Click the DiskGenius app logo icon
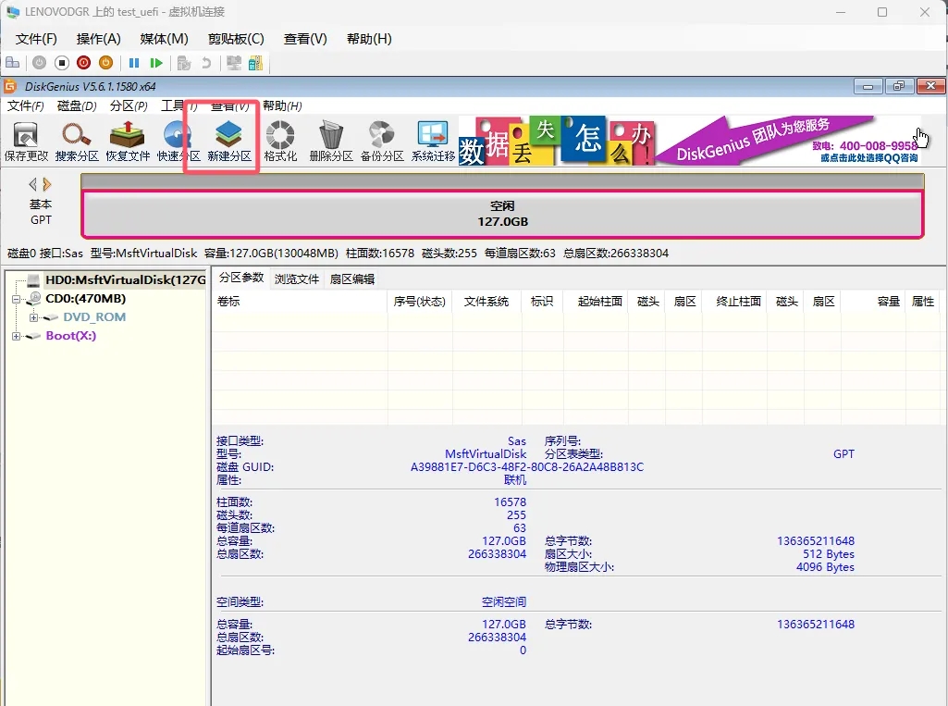The height and width of the screenshot is (706, 948). (9, 86)
